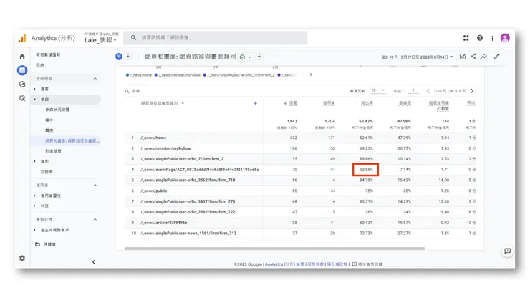The width and height of the screenshot is (530, 298).
Task: Open 即時 realtime report
Action: tap(40, 65)
